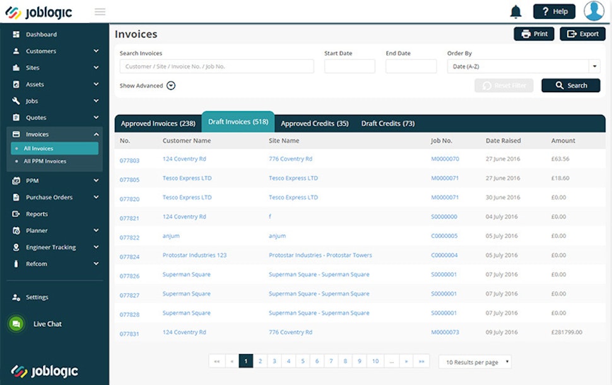This screenshot has height=385, width=612.
Task: Click the notification bell icon
Action: (515, 11)
